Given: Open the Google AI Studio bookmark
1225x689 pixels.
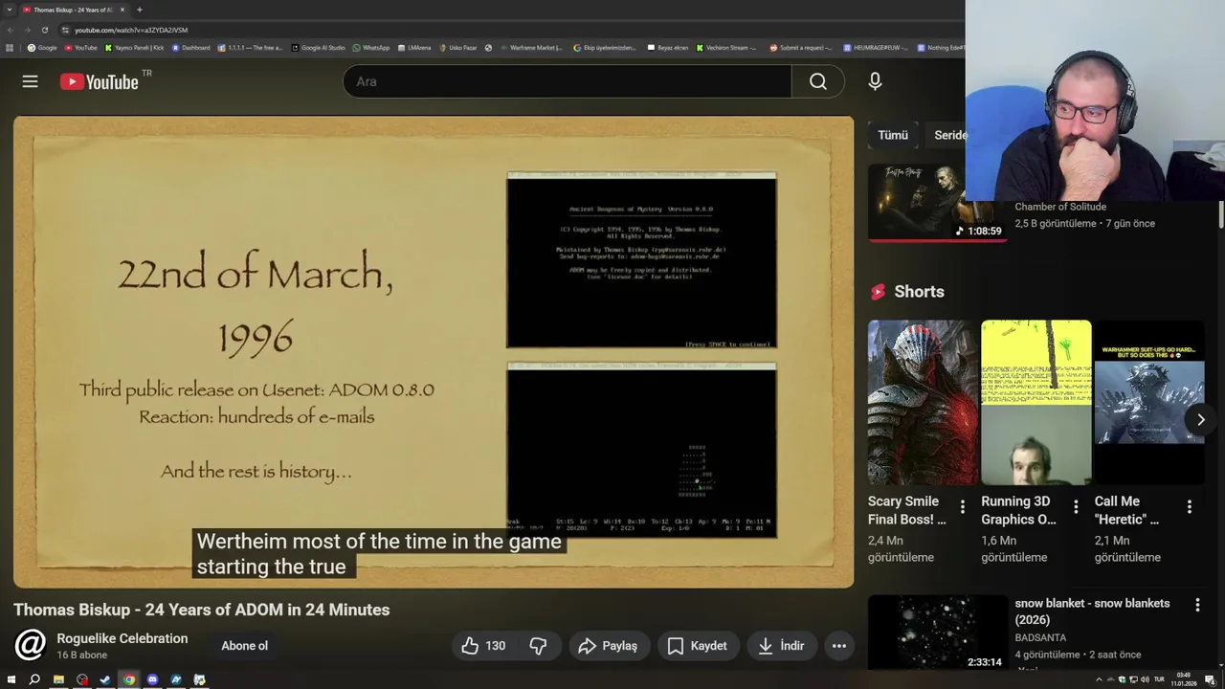Looking at the screenshot, I should coord(319,47).
